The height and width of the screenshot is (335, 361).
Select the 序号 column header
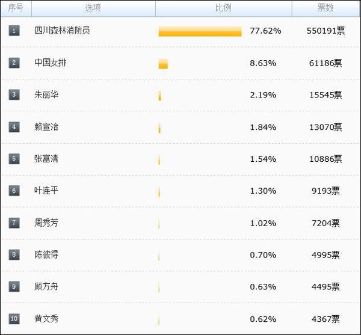click(x=16, y=8)
